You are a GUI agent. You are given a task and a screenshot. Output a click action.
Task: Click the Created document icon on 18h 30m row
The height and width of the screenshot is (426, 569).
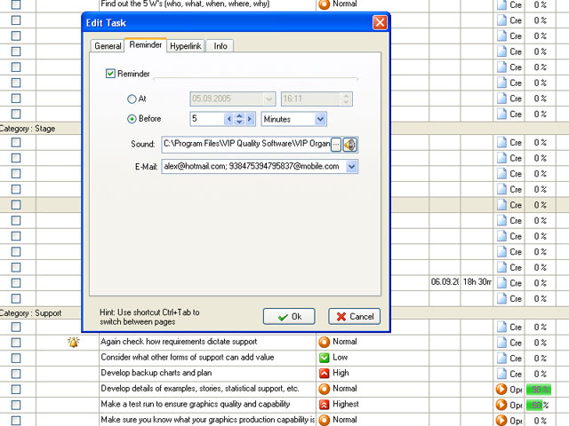pyautogui.click(x=502, y=282)
